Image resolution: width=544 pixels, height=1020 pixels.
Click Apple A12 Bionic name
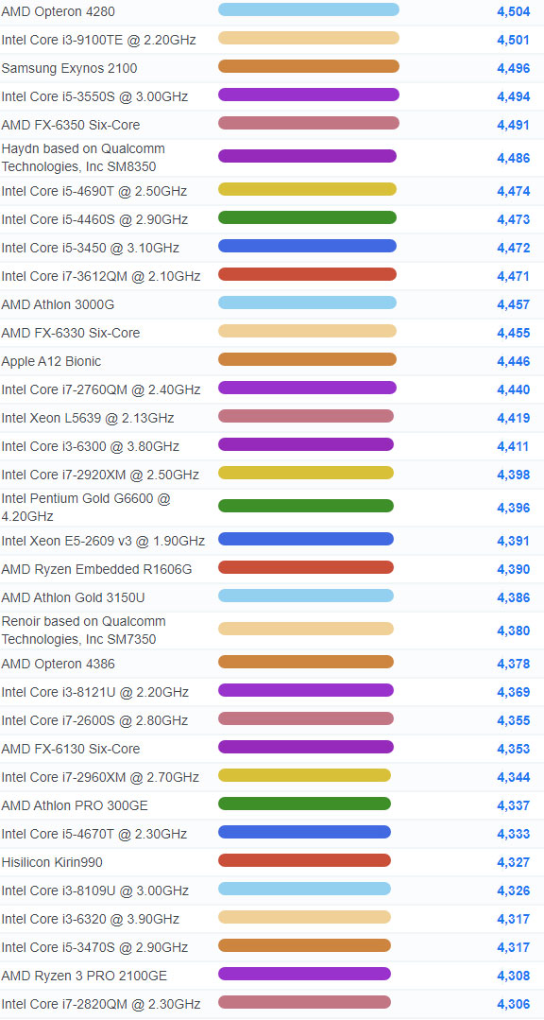[51, 361]
